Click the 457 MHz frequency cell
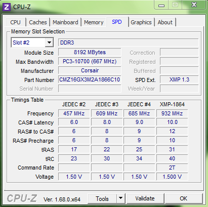The height and width of the screenshot is (207, 208). [x=74, y=113]
